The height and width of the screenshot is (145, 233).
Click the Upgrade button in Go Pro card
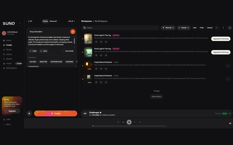pos(12,111)
